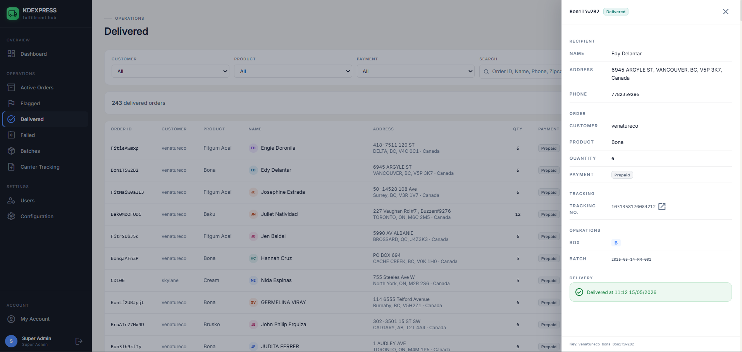The image size is (742, 352).
Task: Open Batches page
Action: click(x=46, y=151)
